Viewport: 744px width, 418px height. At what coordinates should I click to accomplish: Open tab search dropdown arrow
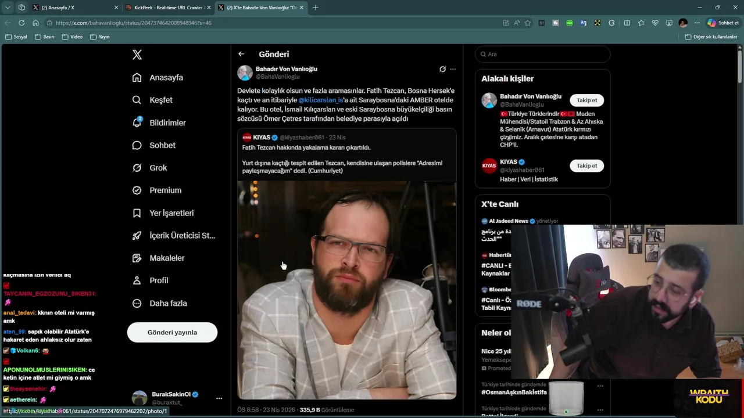[x=8, y=8]
